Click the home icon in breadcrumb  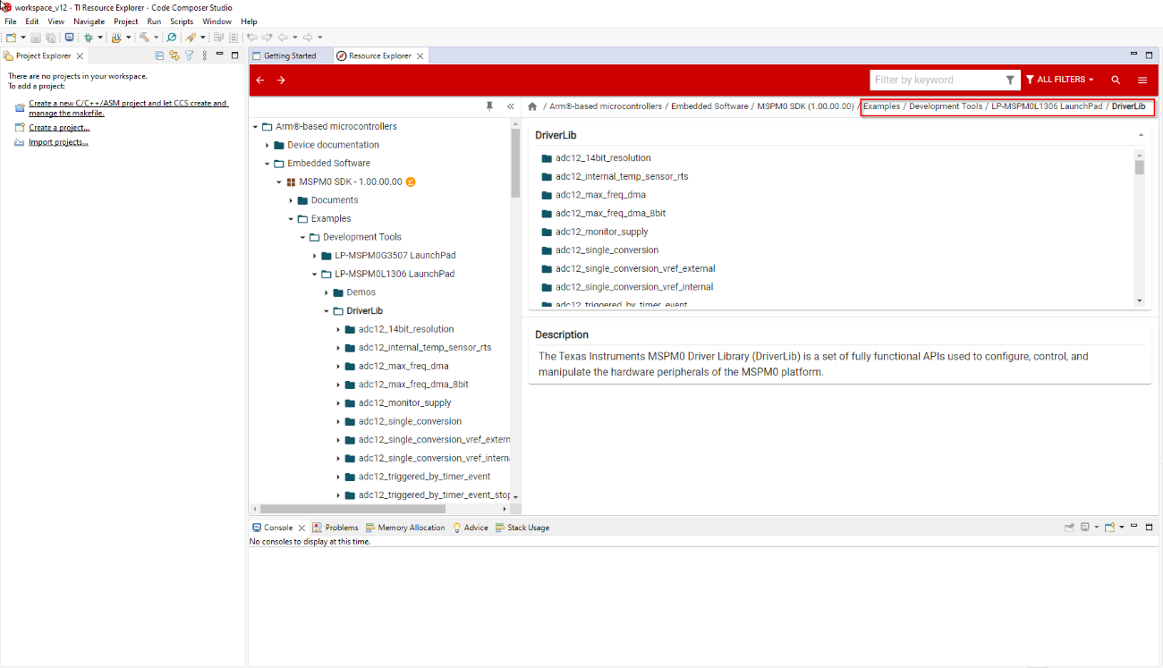click(532, 106)
